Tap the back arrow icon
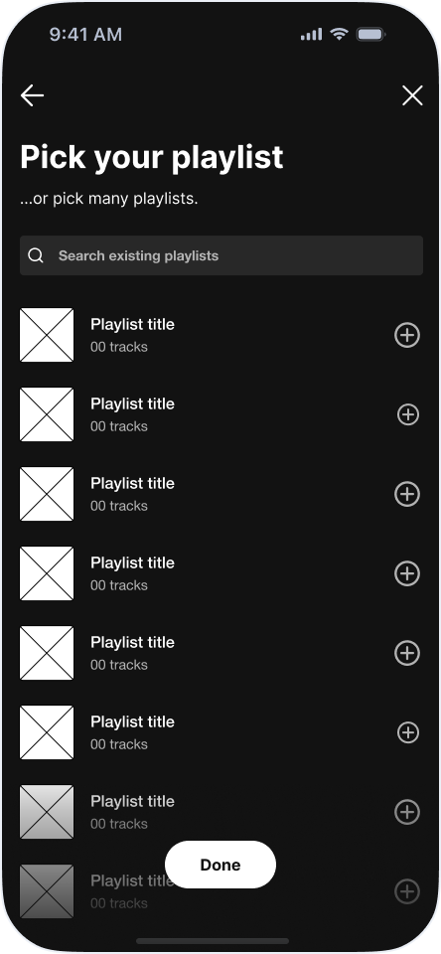Screen dimensions: 441x954 click(x=32, y=95)
